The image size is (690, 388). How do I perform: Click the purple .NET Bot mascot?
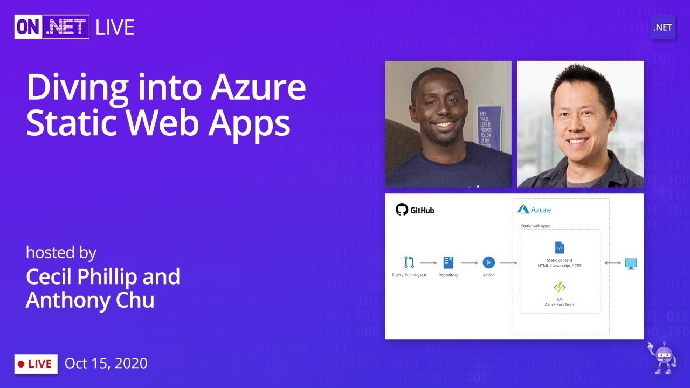tap(662, 358)
